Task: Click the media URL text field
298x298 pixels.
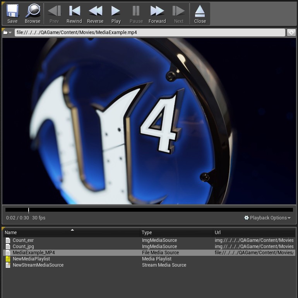Action: coord(150,33)
